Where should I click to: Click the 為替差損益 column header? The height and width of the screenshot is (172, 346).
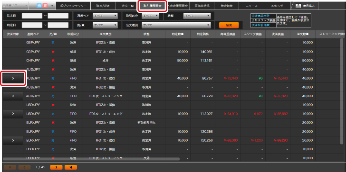point(228,34)
